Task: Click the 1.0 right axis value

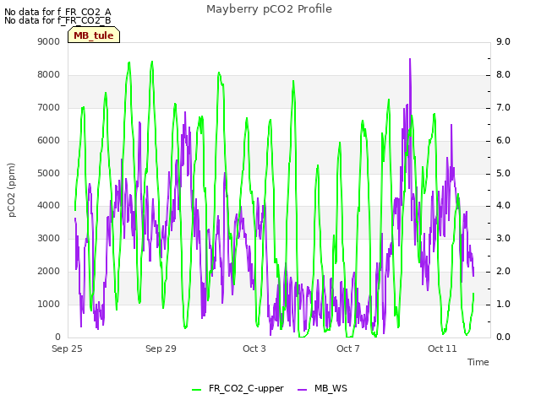Action: (x=503, y=304)
